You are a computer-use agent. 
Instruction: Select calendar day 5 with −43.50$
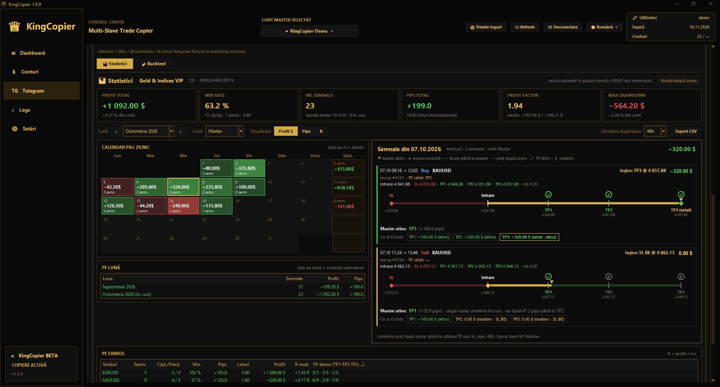(x=117, y=187)
